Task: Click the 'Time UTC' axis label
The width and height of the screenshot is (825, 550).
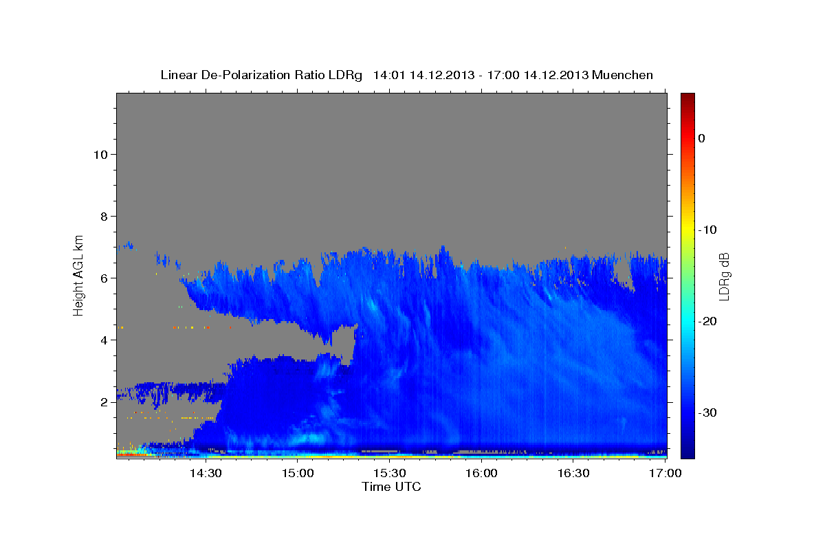Action: pyautogui.click(x=391, y=487)
